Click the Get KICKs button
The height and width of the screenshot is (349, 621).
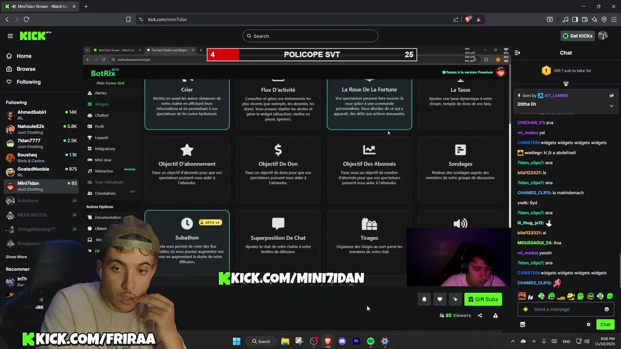tap(577, 36)
